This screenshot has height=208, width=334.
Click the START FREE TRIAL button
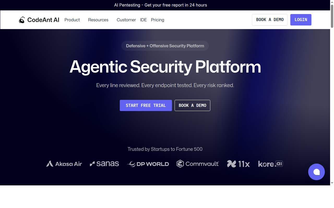pyautogui.click(x=146, y=105)
